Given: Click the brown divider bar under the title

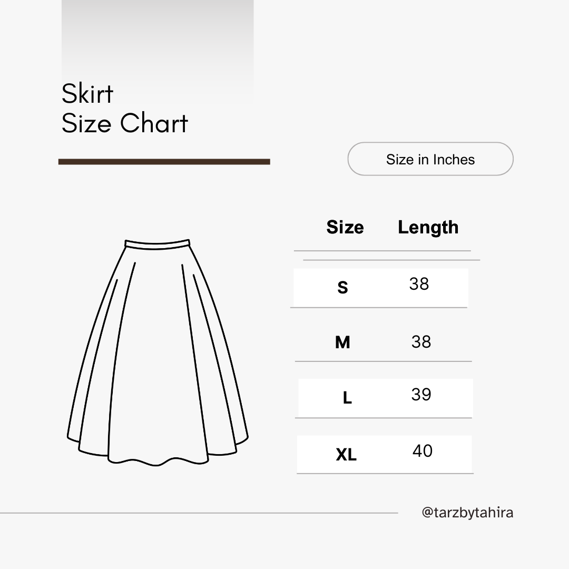Looking at the screenshot, I should 164,162.
